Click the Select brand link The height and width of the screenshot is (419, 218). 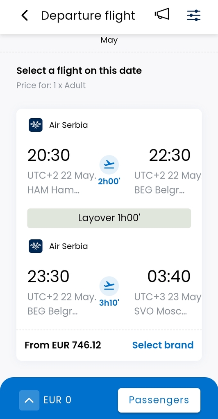click(x=163, y=345)
